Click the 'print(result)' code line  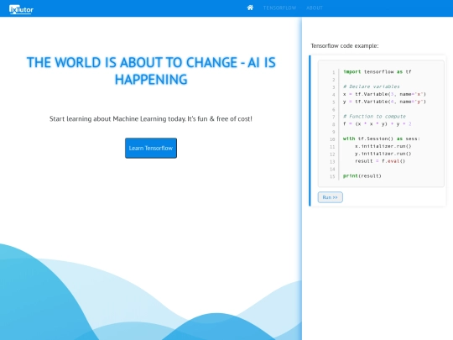point(362,175)
